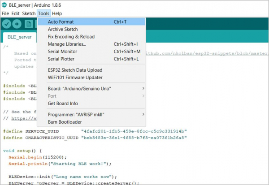Select Fix Encoding & Reload
Screen dimensions: 269x185
71,37
